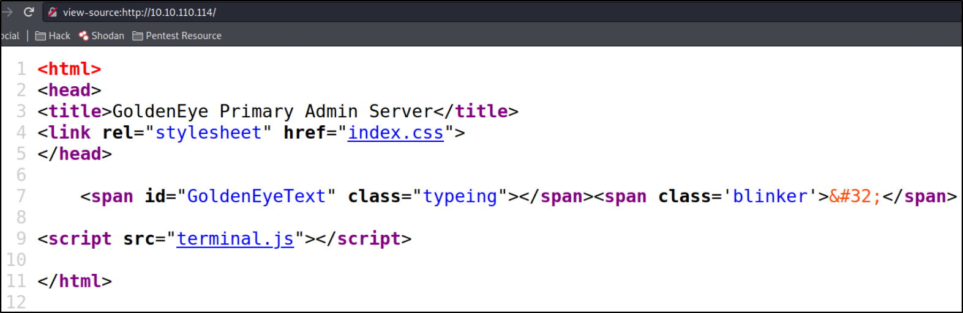The height and width of the screenshot is (313, 963).
Task: Select the opening head tag on line 2
Action: [69, 90]
